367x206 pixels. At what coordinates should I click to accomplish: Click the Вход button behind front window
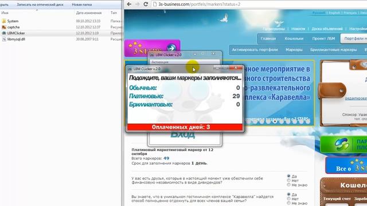(182, 135)
